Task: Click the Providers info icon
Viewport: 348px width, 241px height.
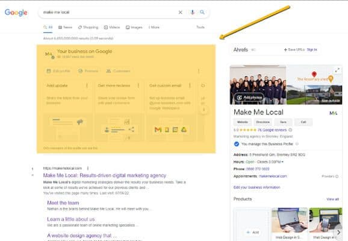Action: [337, 177]
